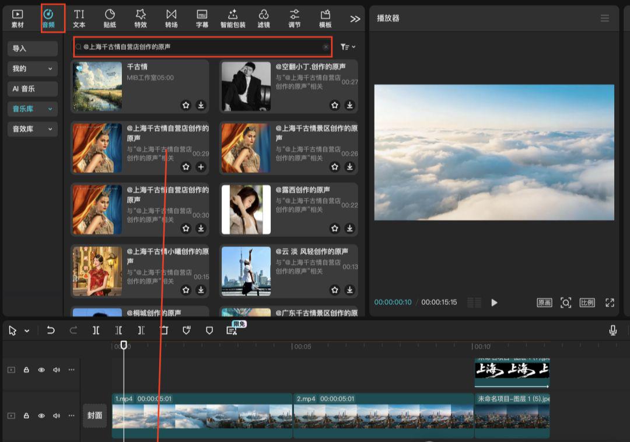Click the 封面 (Cover) button
Viewport: 630px width, 442px height.
coord(95,416)
